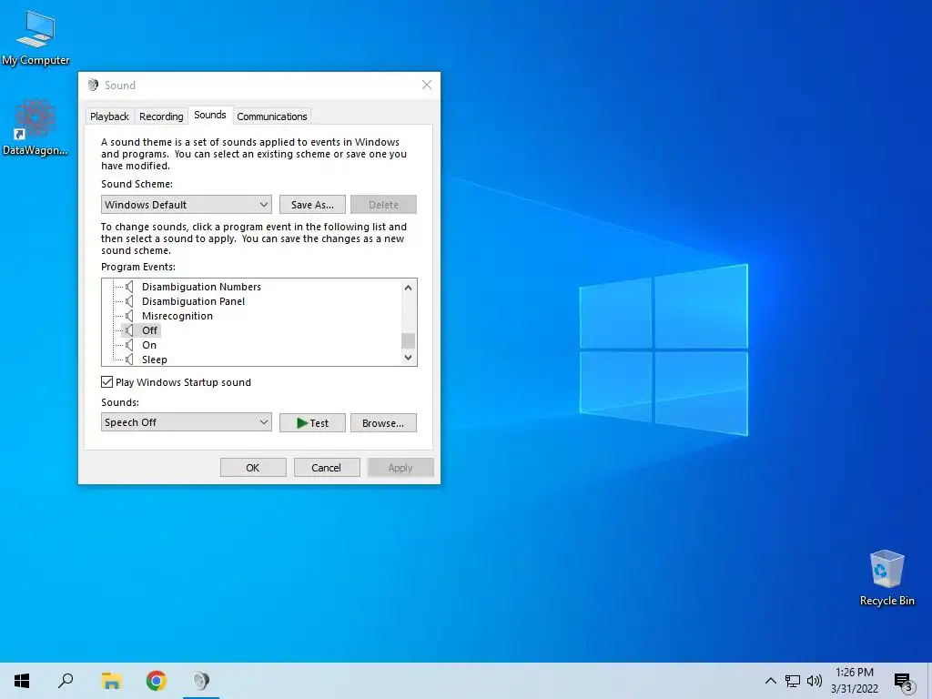This screenshot has height=699, width=932.
Task: Open the Sound Scheme dropdown
Action: 186,205
